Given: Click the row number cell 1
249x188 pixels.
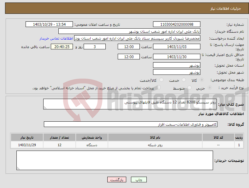Looking at the screenshot, I should pos(239,145).
